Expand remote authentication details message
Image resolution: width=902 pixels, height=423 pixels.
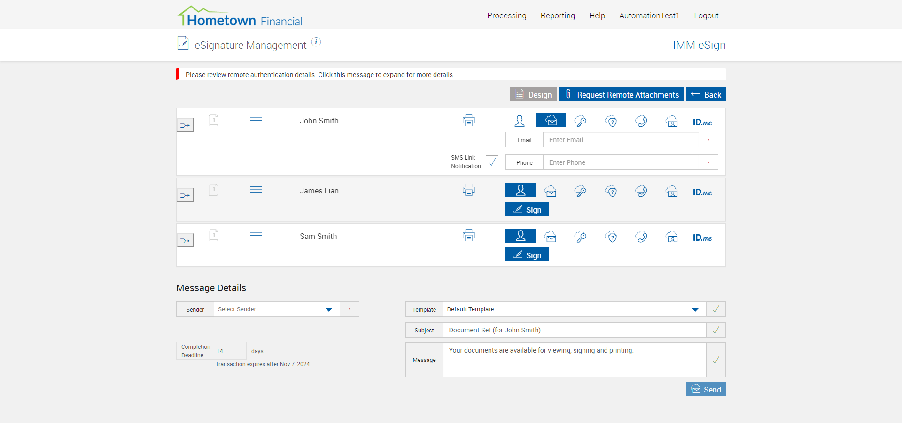319,75
